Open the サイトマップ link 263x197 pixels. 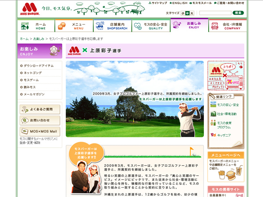[x=158, y=3]
